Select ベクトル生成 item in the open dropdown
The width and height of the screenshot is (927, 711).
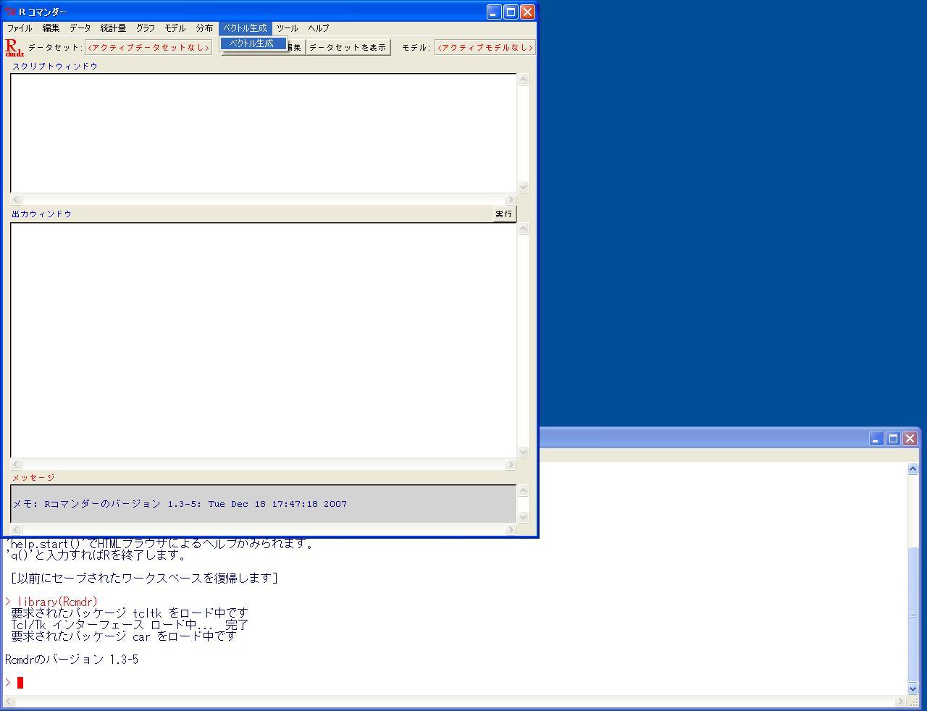pyautogui.click(x=252, y=43)
